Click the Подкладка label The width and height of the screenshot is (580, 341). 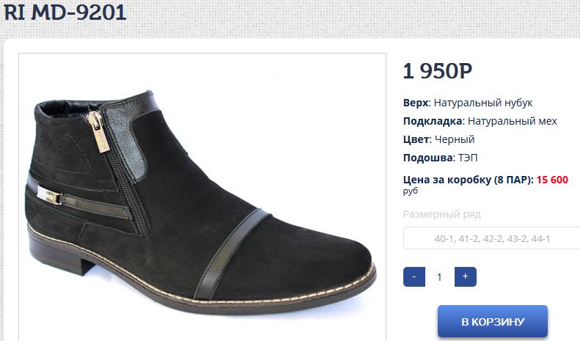point(434,121)
